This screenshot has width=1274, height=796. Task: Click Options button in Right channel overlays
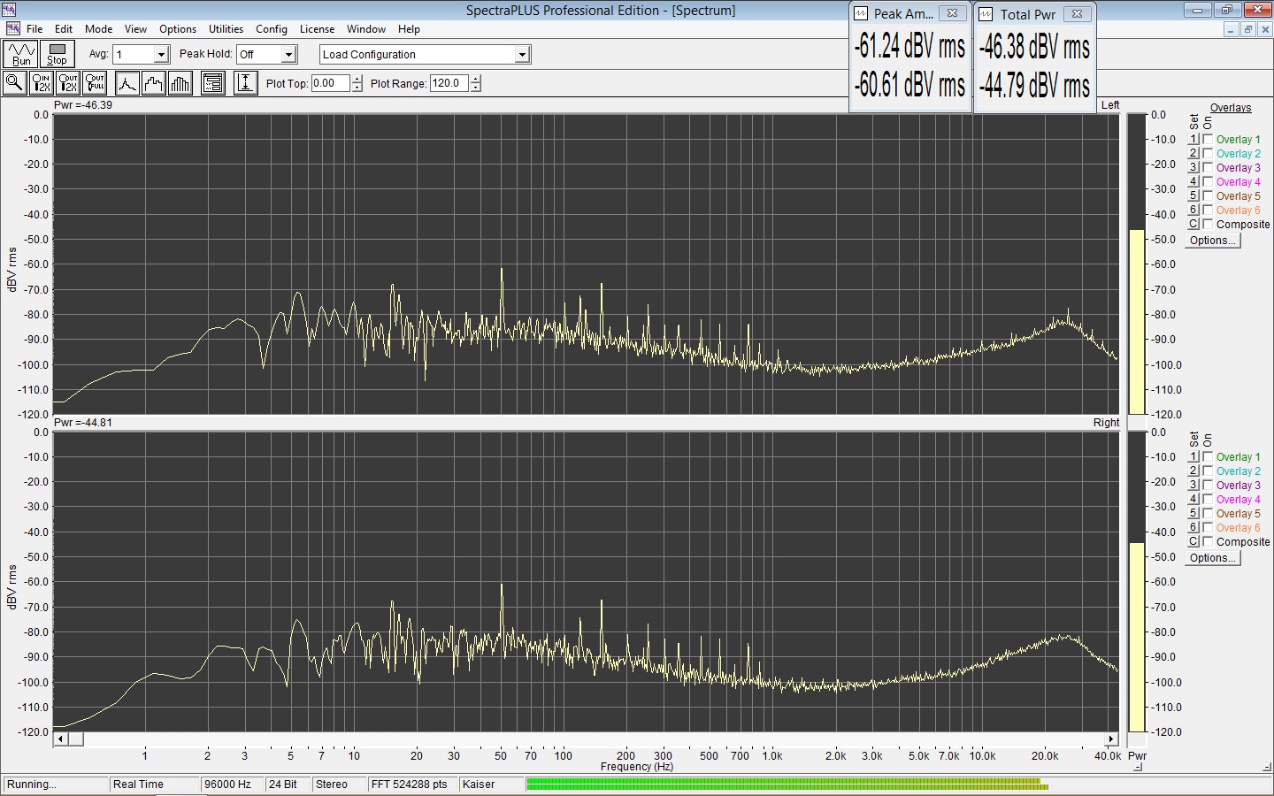(1213, 558)
